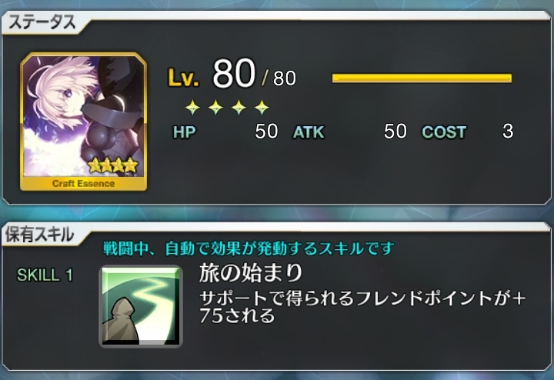Click the 保有スキル section header
This screenshot has width=554, height=380.
point(39,235)
